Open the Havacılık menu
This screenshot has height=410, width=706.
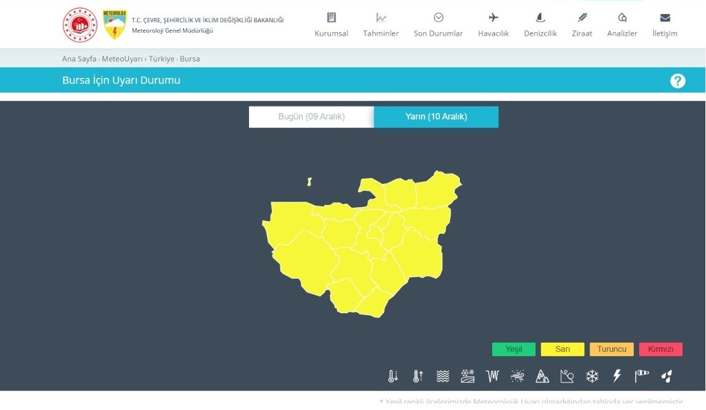pyautogui.click(x=493, y=25)
